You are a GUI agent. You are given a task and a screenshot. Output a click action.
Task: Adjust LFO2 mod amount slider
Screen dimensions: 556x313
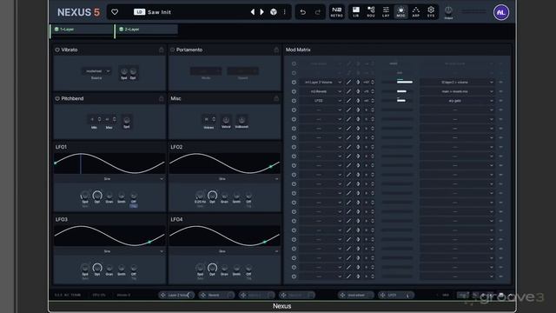pos(397,101)
